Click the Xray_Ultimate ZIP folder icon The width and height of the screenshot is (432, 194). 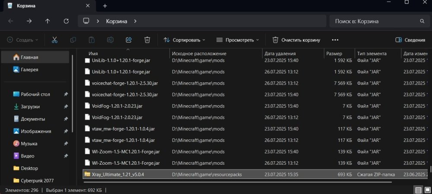coord(87,174)
